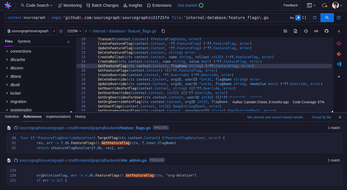
Task: Click the Feedback button
Action: [x=290, y=5]
